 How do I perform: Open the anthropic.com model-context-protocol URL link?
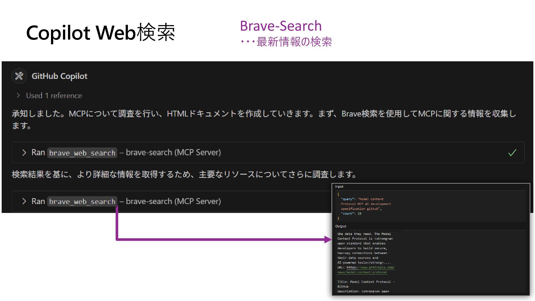pyautogui.click(x=366, y=270)
